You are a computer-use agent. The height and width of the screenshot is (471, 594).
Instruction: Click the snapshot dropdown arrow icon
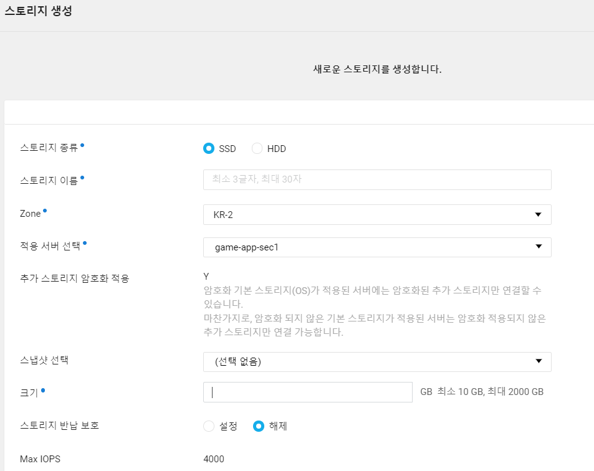(x=540, y=361)
